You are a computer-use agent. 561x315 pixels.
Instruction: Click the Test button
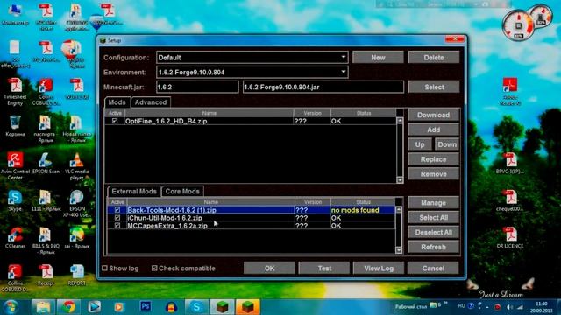coord(324,269)
